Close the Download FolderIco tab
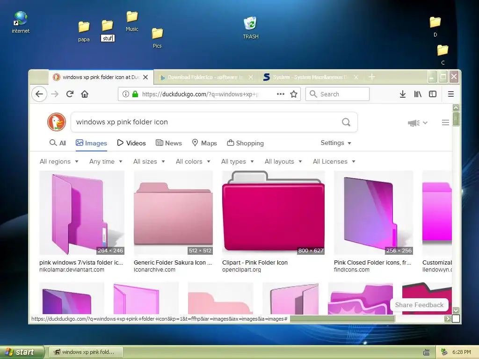The width and height of the screenshot is (479, 359). pos(251,77)
